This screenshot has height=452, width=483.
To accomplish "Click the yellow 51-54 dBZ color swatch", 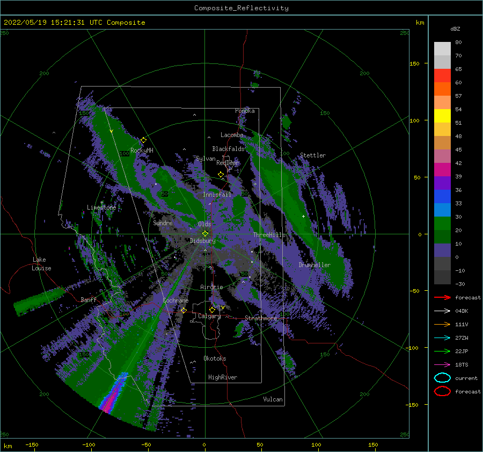I will tap(442, 116).
